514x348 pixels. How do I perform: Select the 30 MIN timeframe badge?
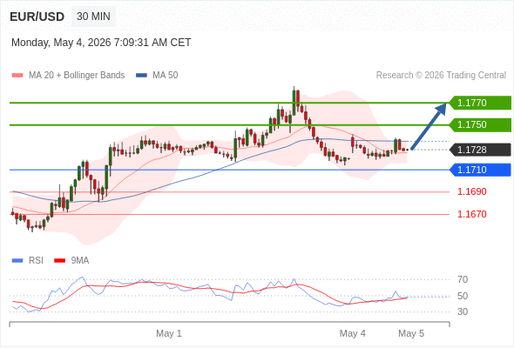93,16
